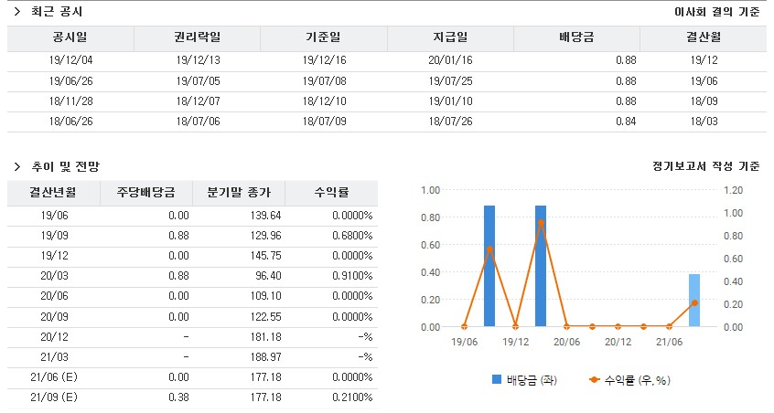
Task: Select the 21/09 (E) row label
Action: [x=54, y=397]
